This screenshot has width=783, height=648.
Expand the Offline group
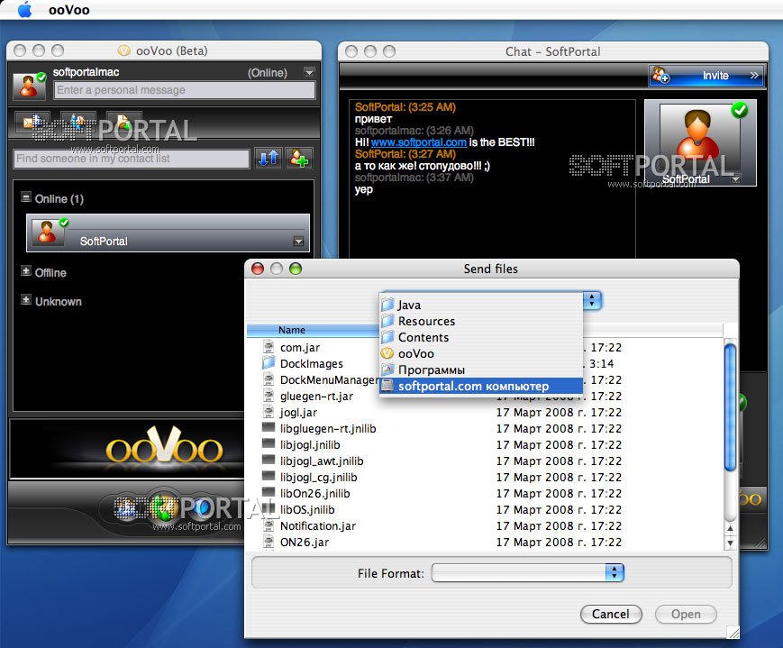[26, 271]
